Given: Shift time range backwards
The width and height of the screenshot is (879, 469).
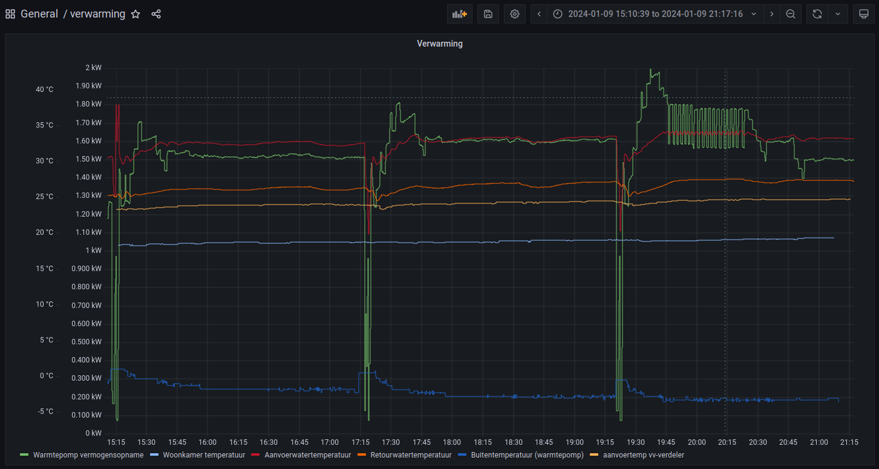Looking at the screenshot, I should pyautogui.click(x=539, y=14).
